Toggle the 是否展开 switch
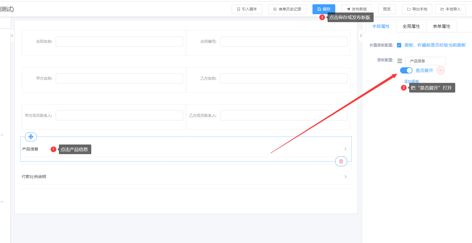This screenshot has height=243, width=472. pos(406,70)
